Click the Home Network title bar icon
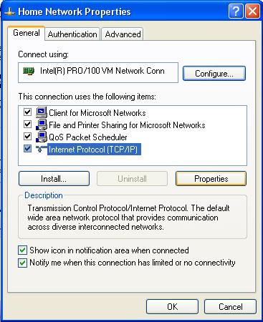 click(x=10, y=12)
